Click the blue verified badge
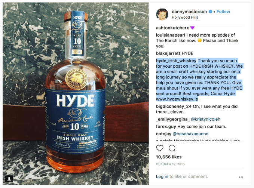The image size is (254, 188). tap(210, 12)
